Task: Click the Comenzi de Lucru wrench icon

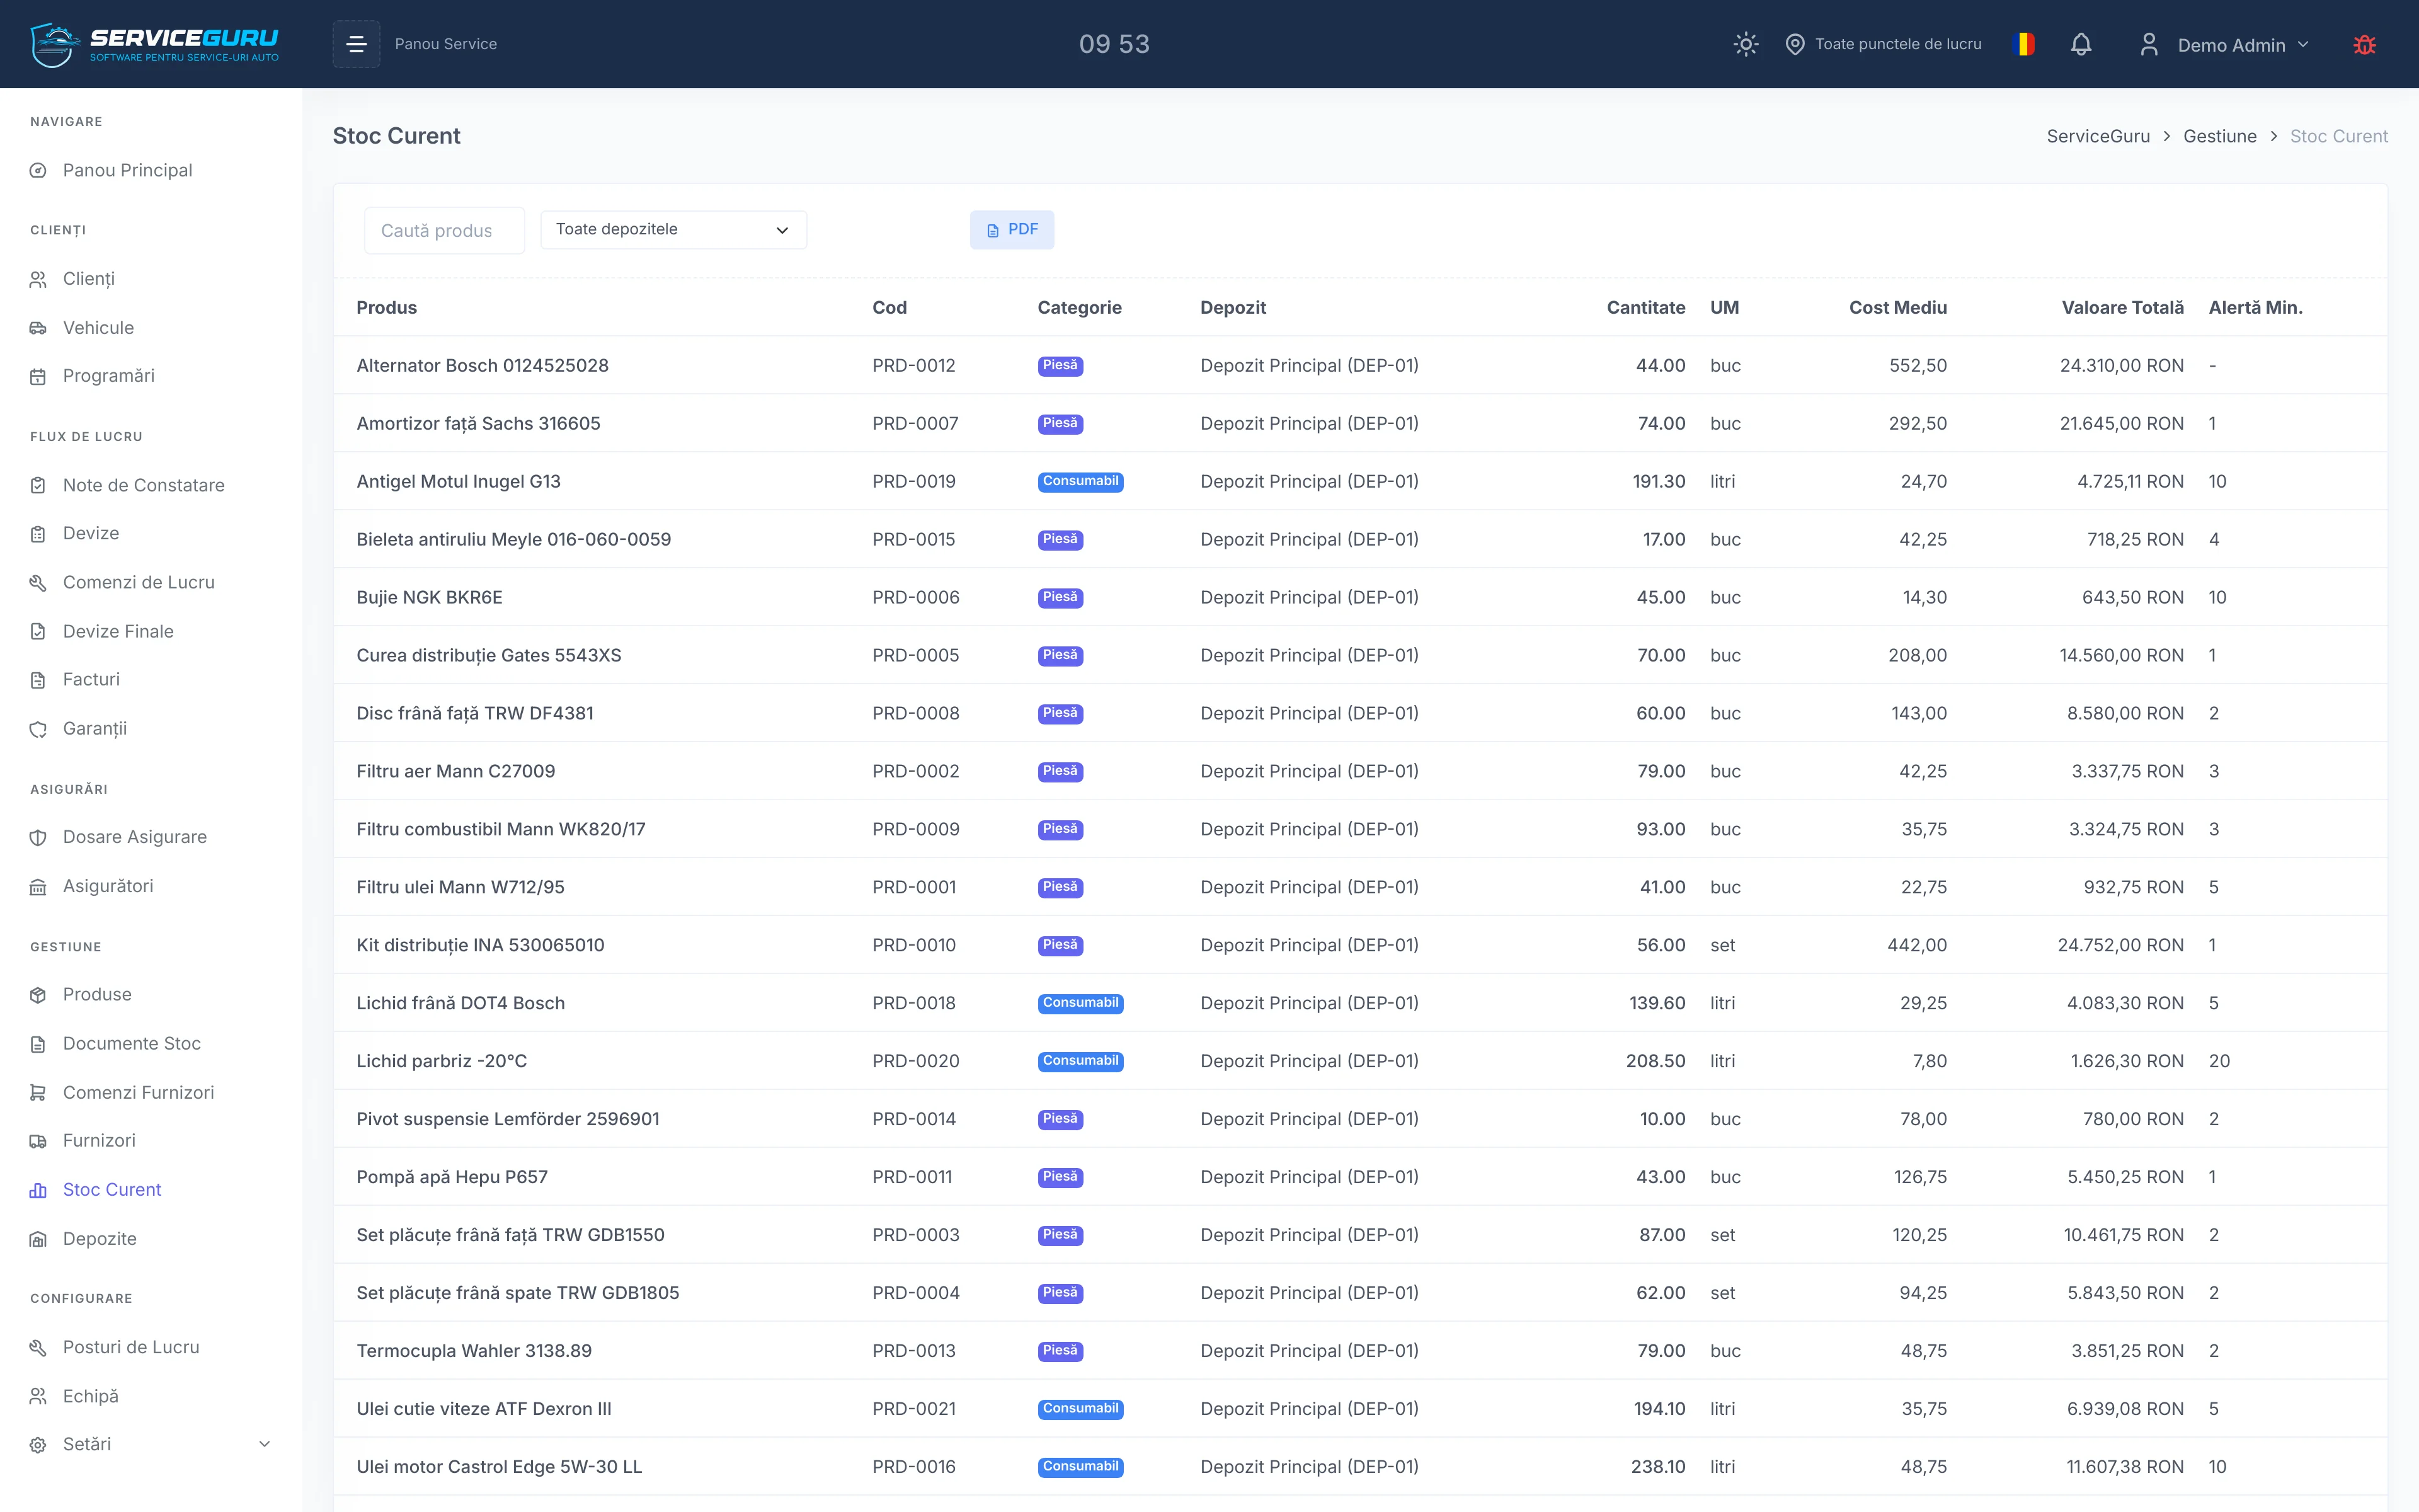Action: (x=38, y=583)
